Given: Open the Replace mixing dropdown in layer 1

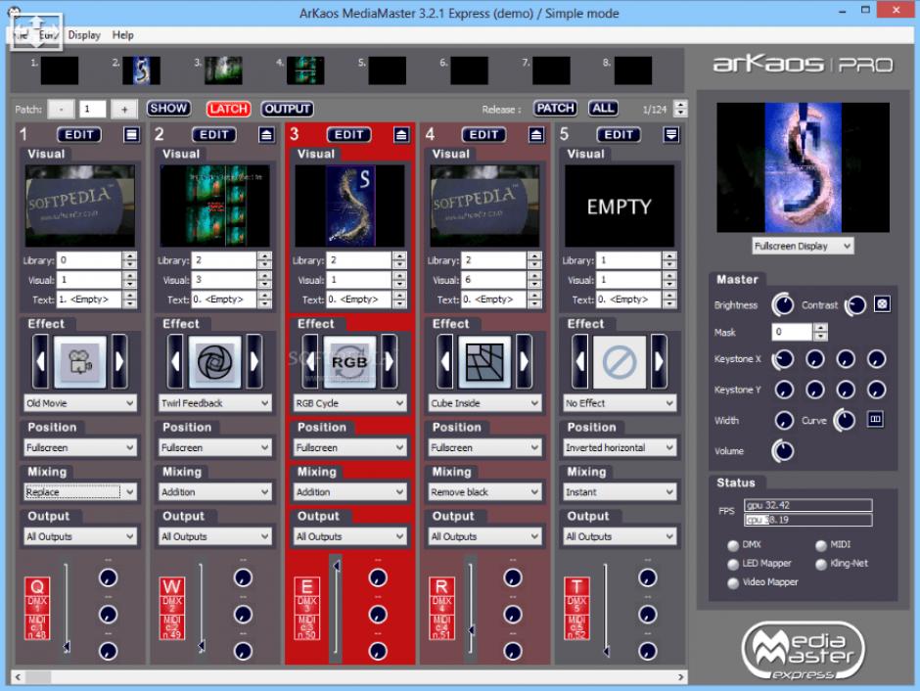Looking at the screenshot, I should point(80,492).
